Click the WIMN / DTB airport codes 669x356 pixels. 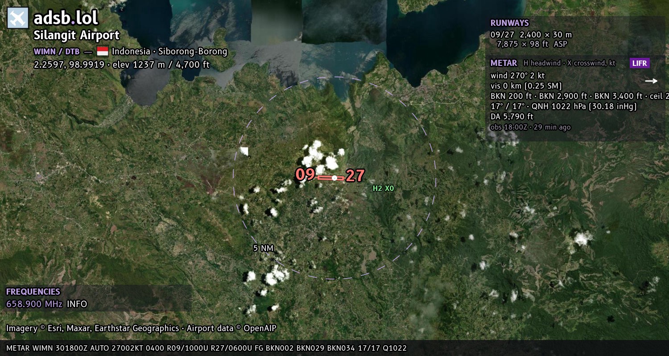57,52
